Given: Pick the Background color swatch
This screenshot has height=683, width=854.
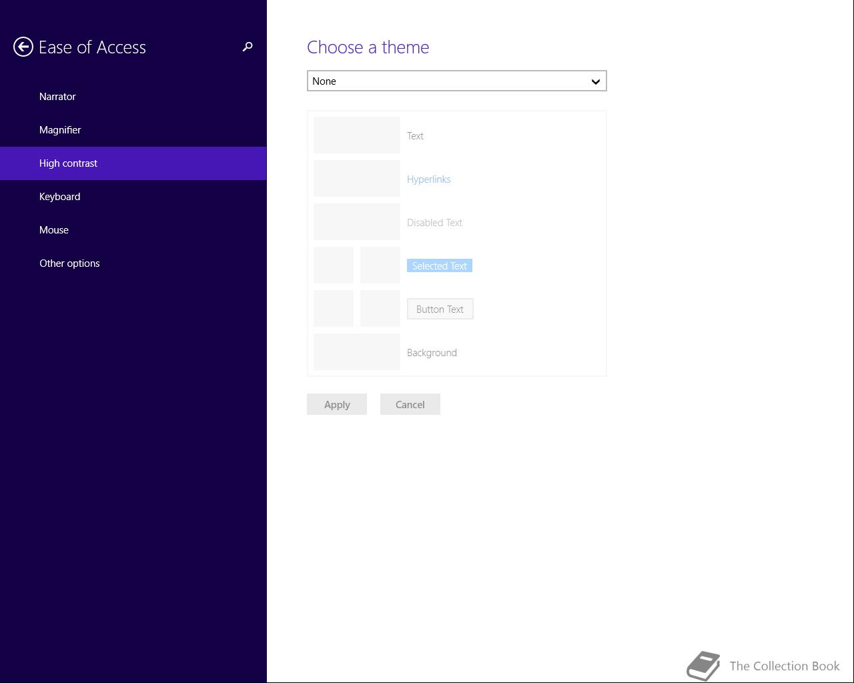Looking at the screenshot, I should pyautogui.click(x=357, y=352).
